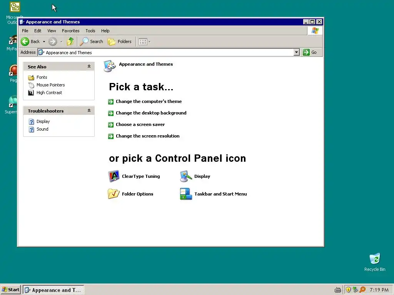Screen dimensions: 394x295
Task: Click the Mouse Pointers icon
Action: (31, 85)
